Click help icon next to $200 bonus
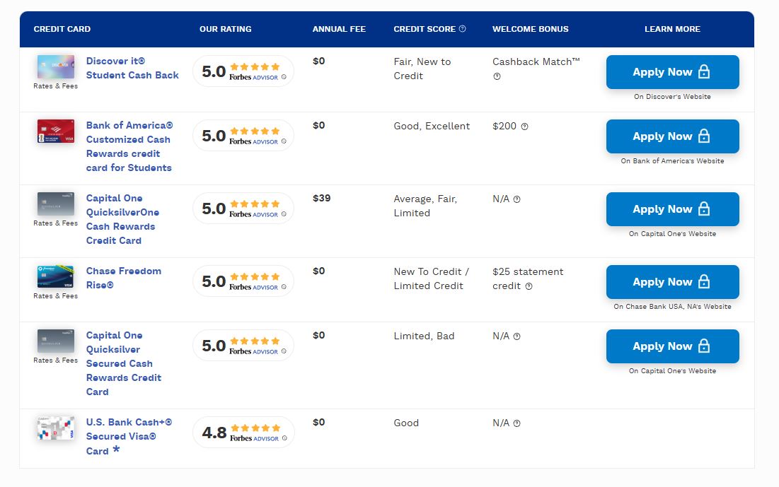779x487 pixels. pos(524,127)
